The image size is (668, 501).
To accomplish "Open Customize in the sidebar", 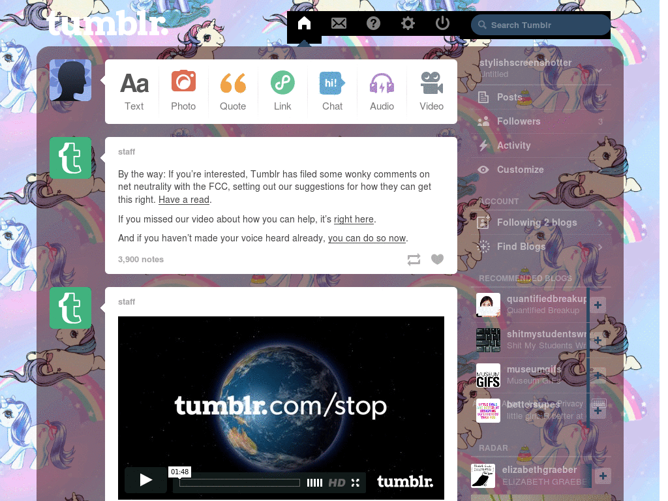I will click(541, 170).
